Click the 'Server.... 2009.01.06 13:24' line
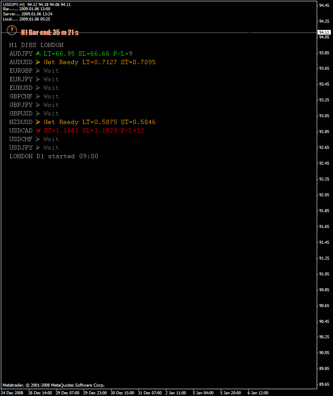 [27, 14]
